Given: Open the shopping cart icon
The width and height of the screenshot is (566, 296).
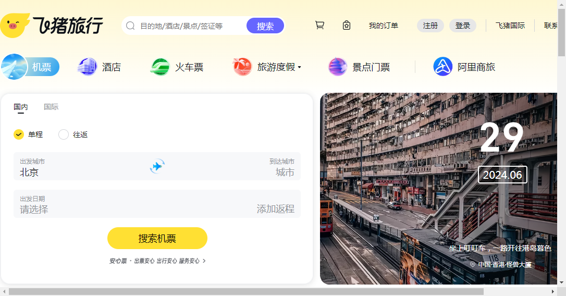Looking at the screenshot, I should 319,25.
